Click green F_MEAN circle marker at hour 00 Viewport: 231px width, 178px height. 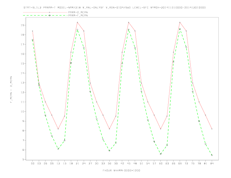33,40
